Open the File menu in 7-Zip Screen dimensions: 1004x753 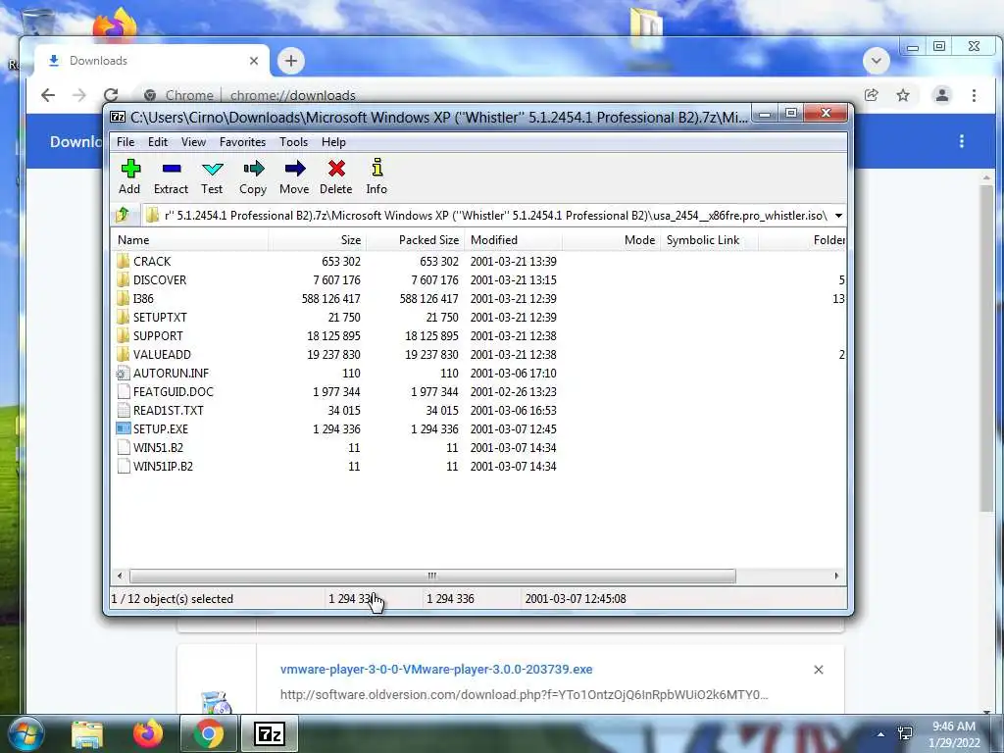(125, 142)
